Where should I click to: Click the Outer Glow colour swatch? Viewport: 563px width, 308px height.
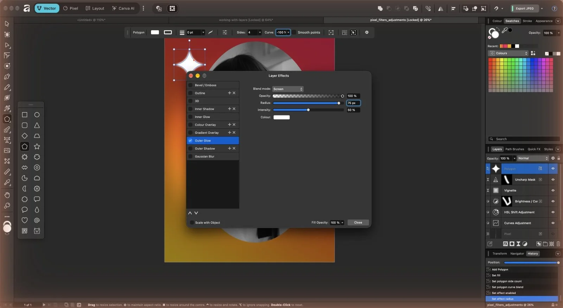[281, 117]
